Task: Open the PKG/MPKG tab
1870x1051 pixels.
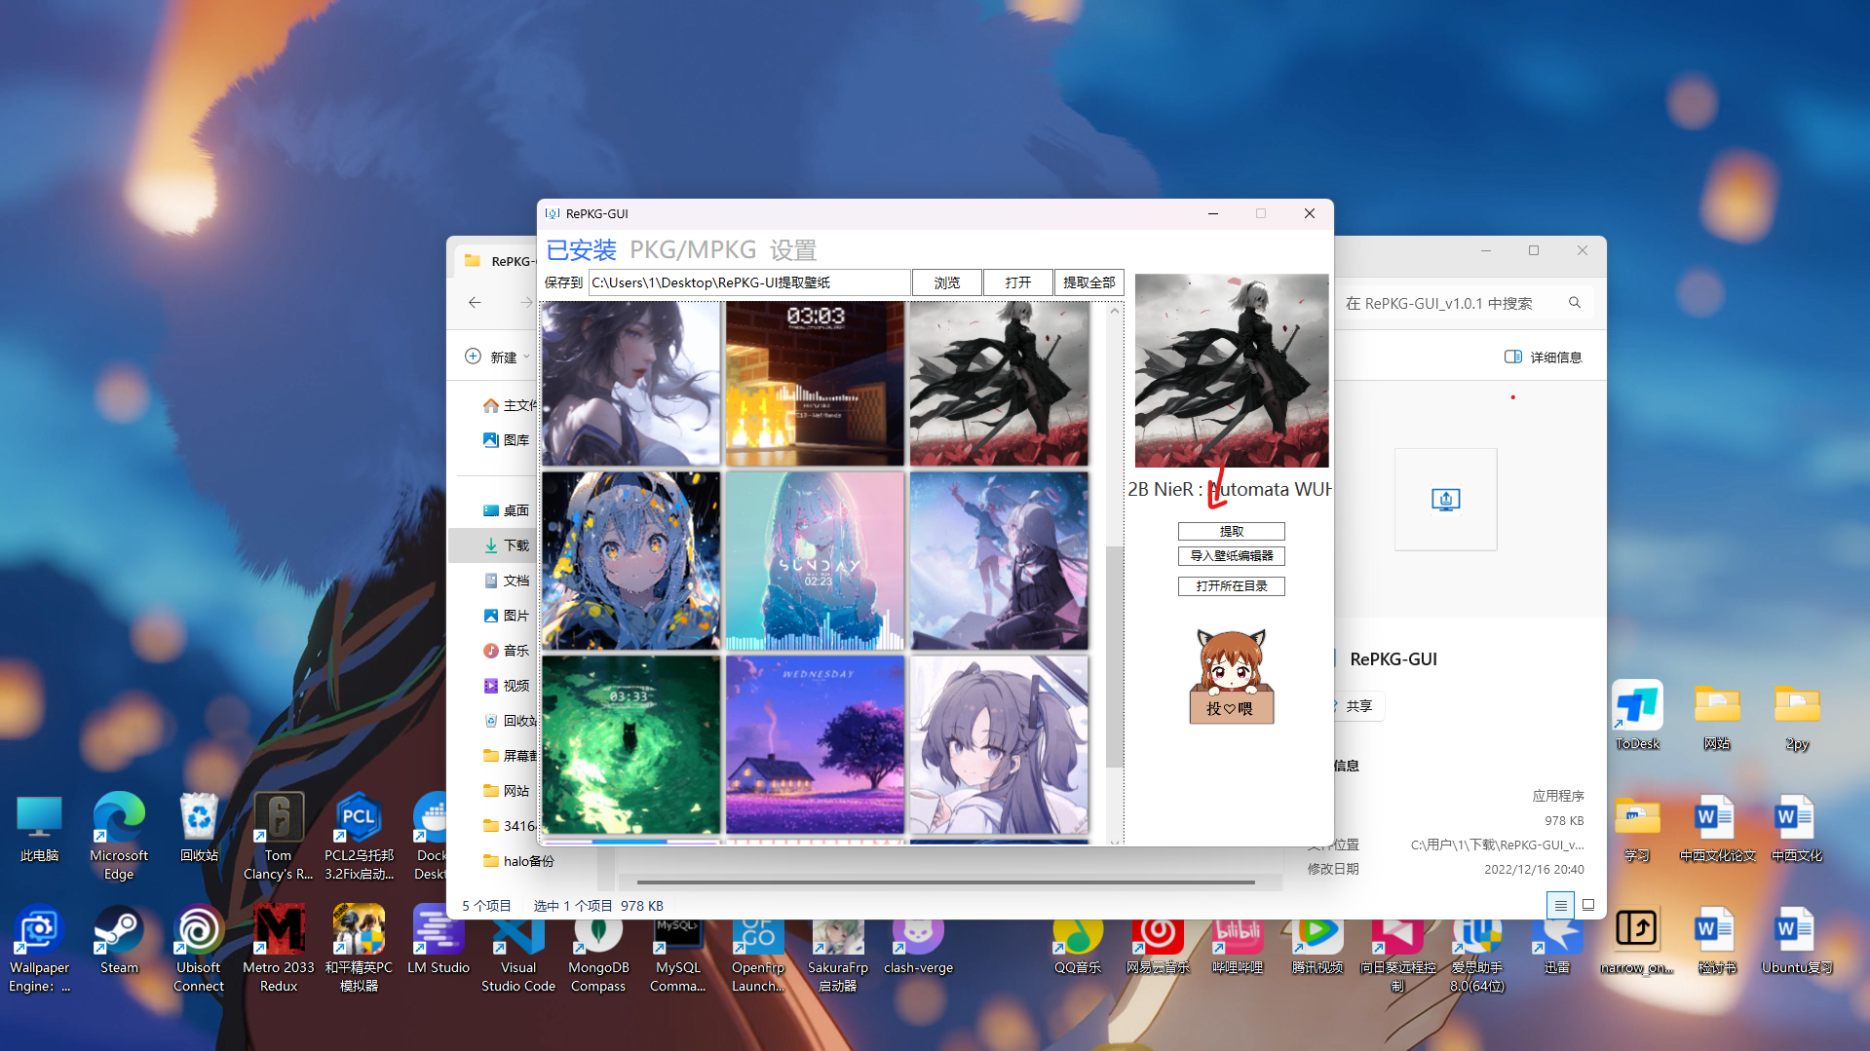Action: pyautogui.click(x=693, y=250)
